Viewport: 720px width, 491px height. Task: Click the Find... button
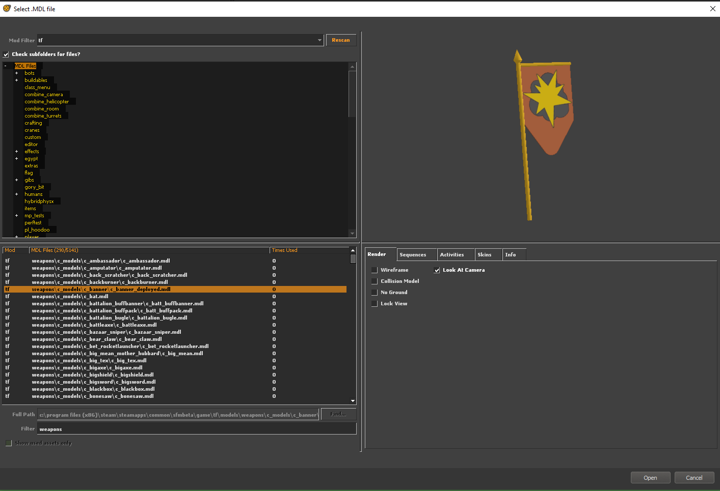pyautogui.click(x=338, y=414)
